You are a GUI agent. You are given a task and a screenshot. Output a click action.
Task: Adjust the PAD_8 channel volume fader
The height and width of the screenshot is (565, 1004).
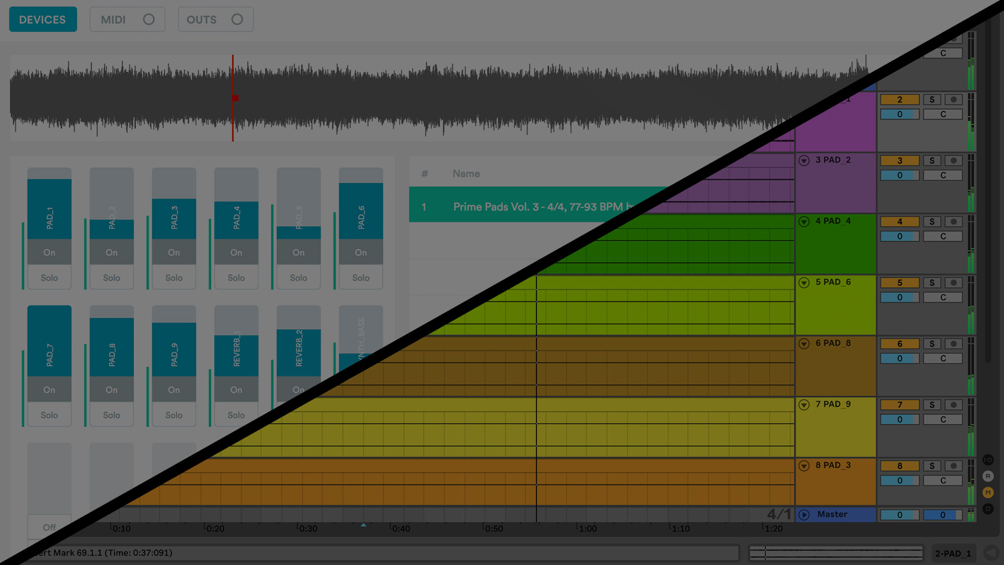(111, 341)
